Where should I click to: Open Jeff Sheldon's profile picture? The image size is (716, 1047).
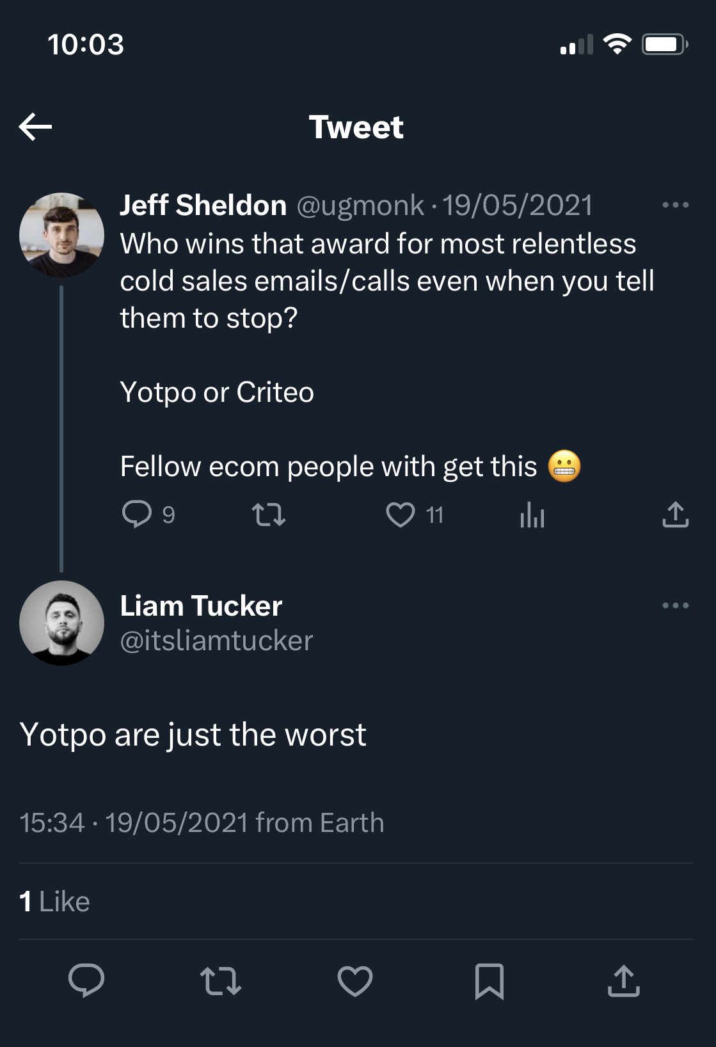61,235
